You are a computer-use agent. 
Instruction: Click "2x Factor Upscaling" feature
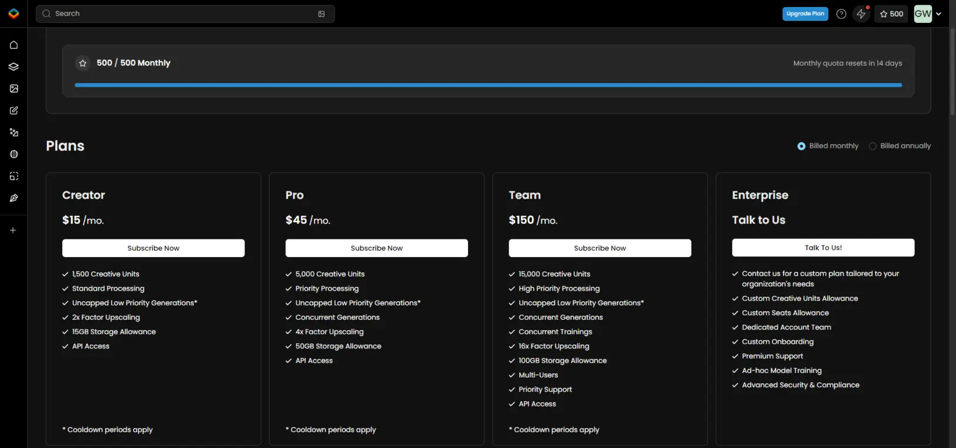tap(106, 317)
